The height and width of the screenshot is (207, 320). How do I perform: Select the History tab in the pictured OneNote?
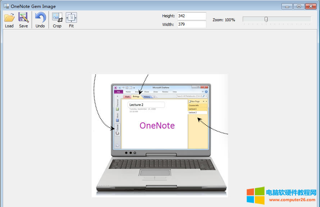tap(147, 97)
